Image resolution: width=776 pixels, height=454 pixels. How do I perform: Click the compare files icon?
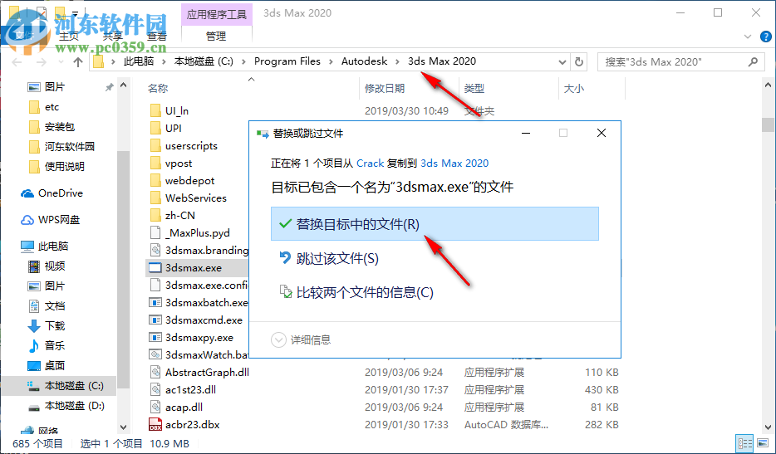[286, 291]
